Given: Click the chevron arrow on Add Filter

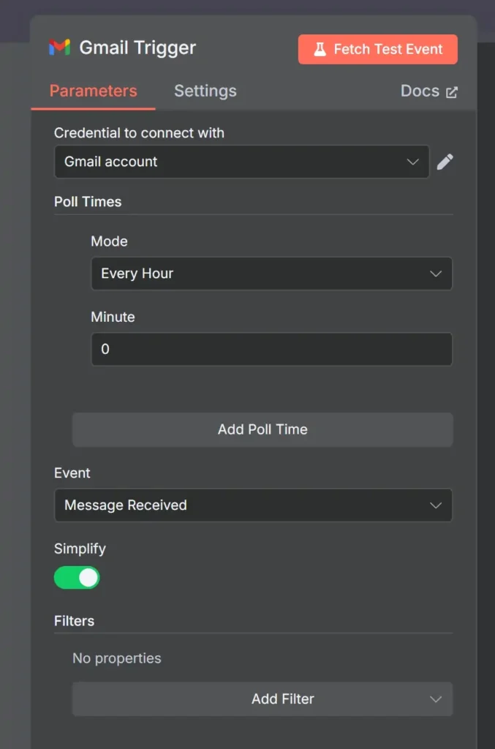Looking at the screenshot, I should [436, 699].
